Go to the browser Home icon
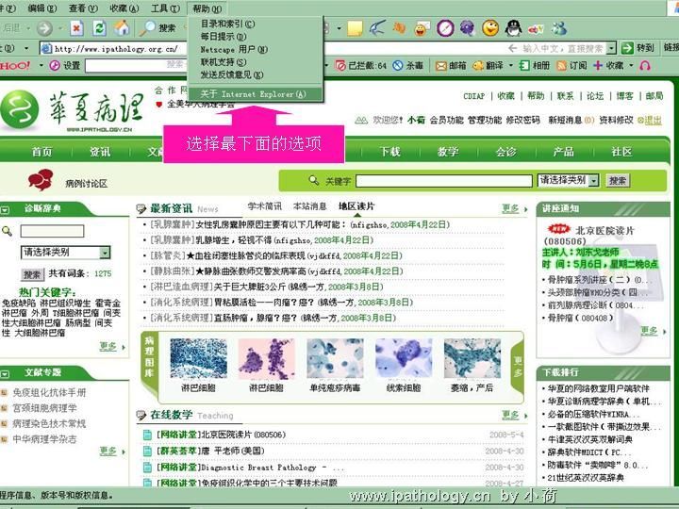 [122, 28]
